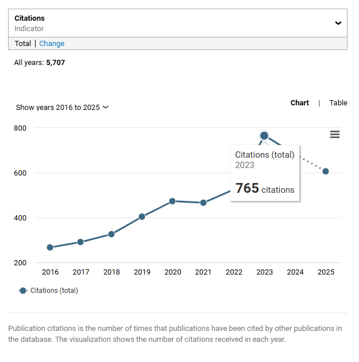Screen dimensions: 359x362
Task: Click the 2025 data point marker
Action: pyautogui.click(x=326, y=171)
